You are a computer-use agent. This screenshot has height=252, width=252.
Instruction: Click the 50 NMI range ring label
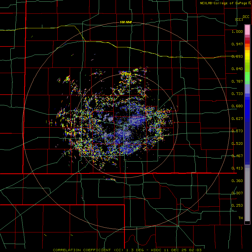coord(126,74)
